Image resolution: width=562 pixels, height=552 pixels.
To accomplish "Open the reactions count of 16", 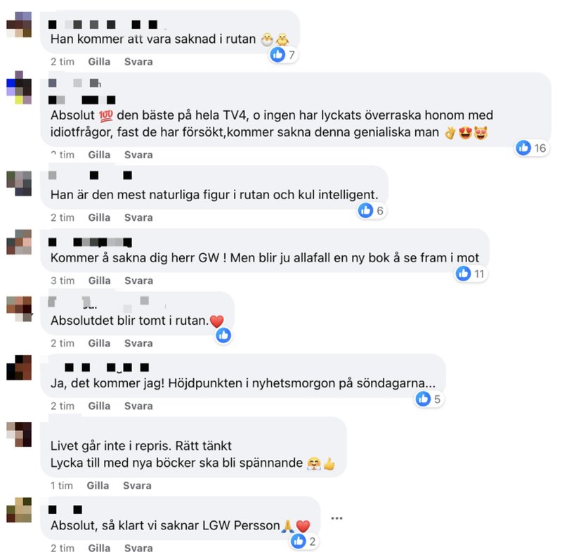I will click(531, 148).
